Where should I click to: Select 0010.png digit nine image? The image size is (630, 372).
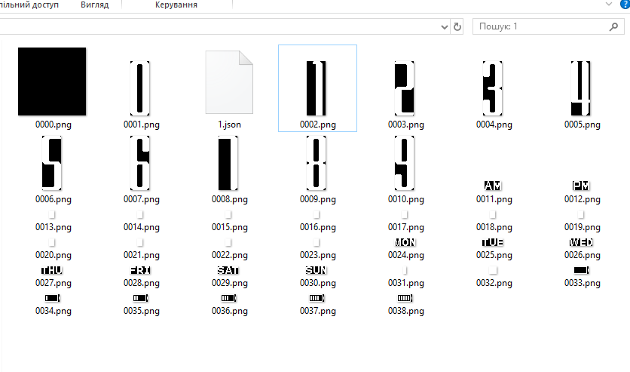pyautogui.click(x=404, y=163)
